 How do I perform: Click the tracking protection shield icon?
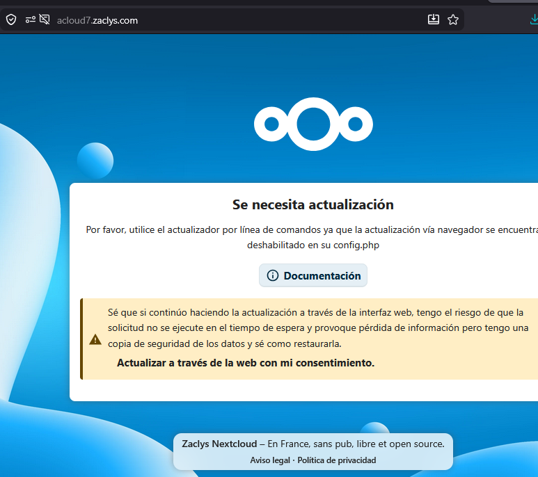tap(11, 20)
